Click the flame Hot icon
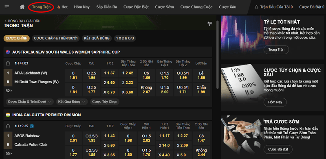The image size is (326, 159). [59, 7]
